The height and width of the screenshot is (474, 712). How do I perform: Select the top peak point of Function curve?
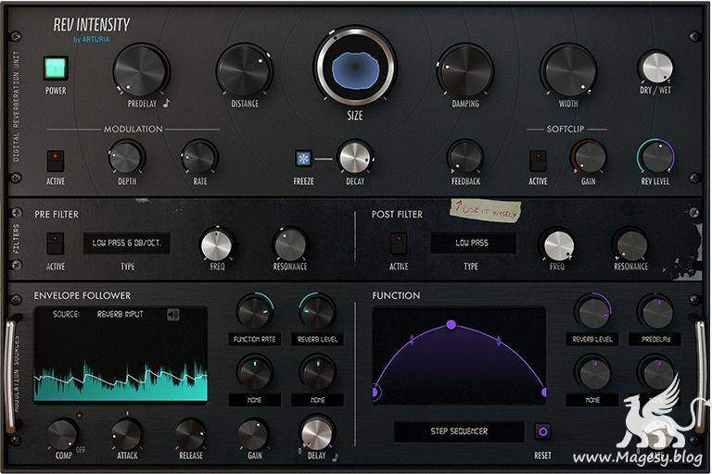click(x=451, y=324)
